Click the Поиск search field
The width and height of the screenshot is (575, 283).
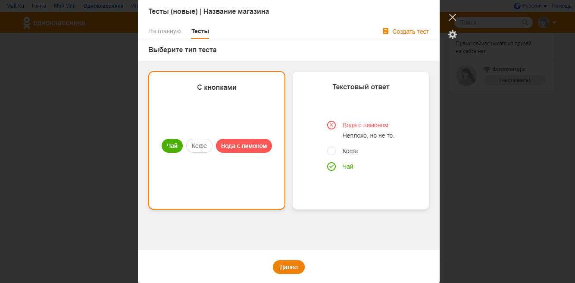point(489,22)
